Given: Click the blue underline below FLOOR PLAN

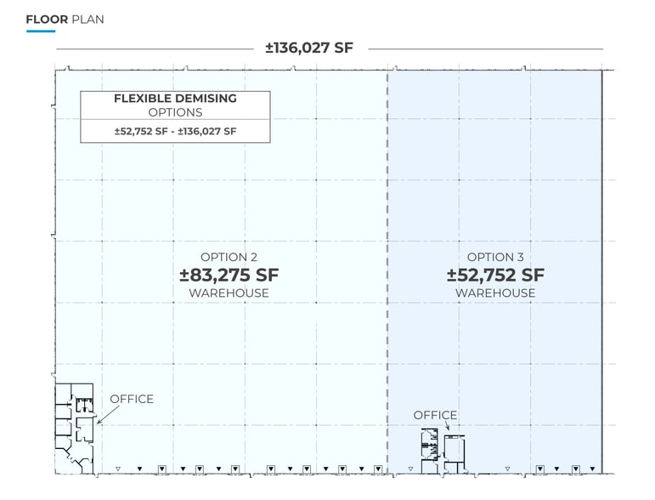Looking at the screenshot, I should tap(41, 31).
